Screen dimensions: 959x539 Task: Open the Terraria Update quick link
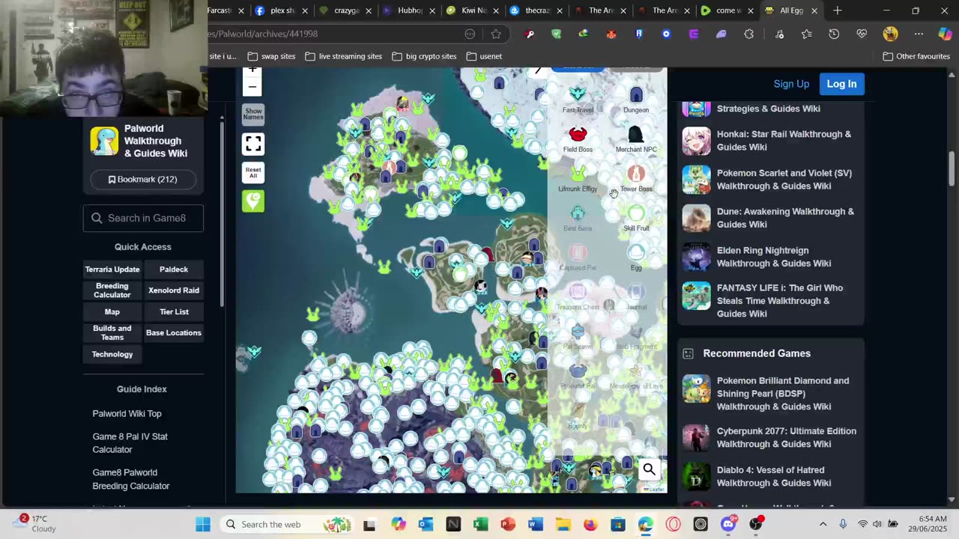click(x=112, y=269)
